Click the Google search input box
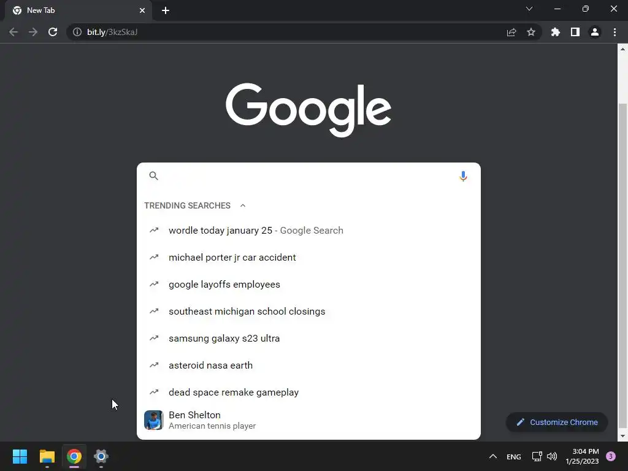The width and height of the screenshot is (628, 471). pyautogui.click(x=308, y=176)
